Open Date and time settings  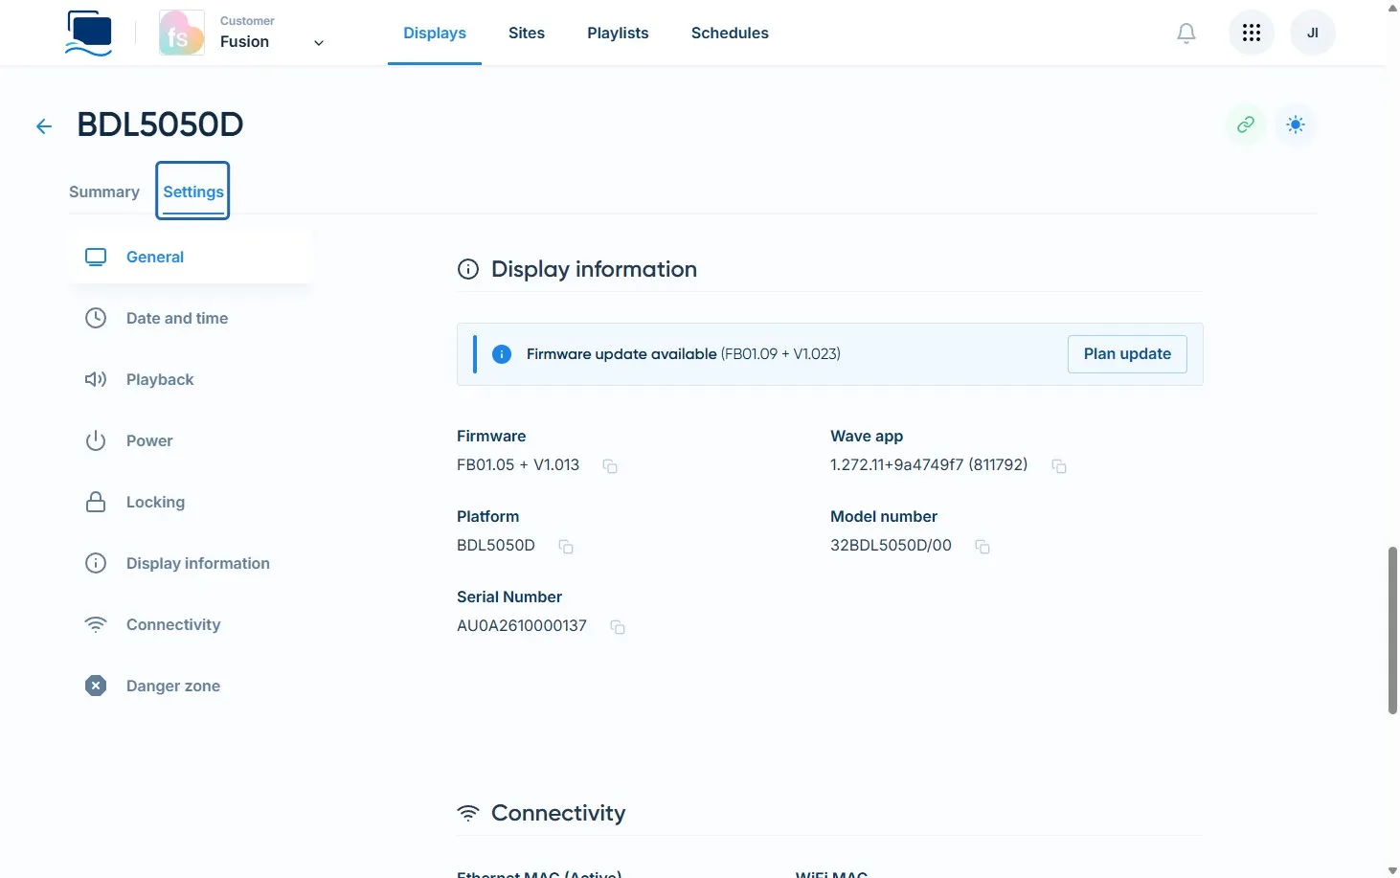click(192, 318)
